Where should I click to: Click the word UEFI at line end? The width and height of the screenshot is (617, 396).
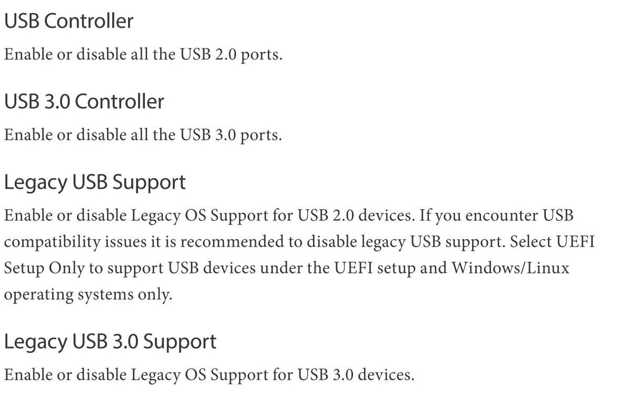click(575, 241)
